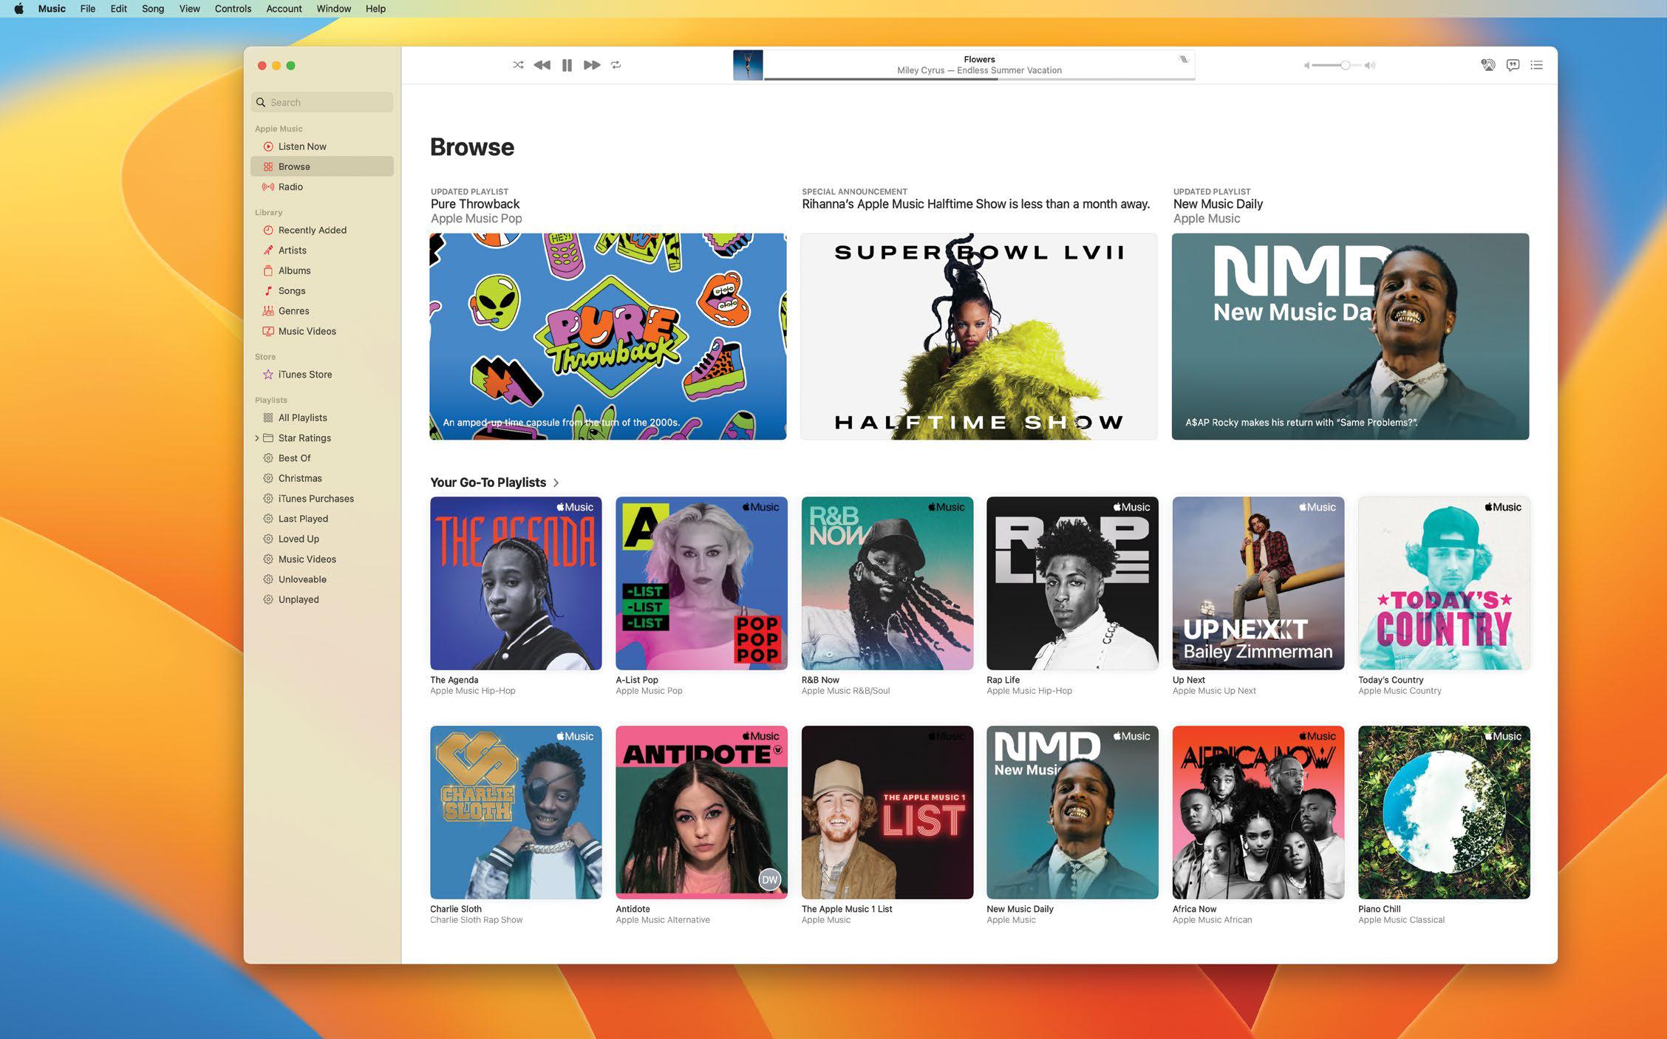The width and height of the screenshot is (1667, 1039).
Task: Open the New Music Daily featured banner
Action: coord(1350,336)
